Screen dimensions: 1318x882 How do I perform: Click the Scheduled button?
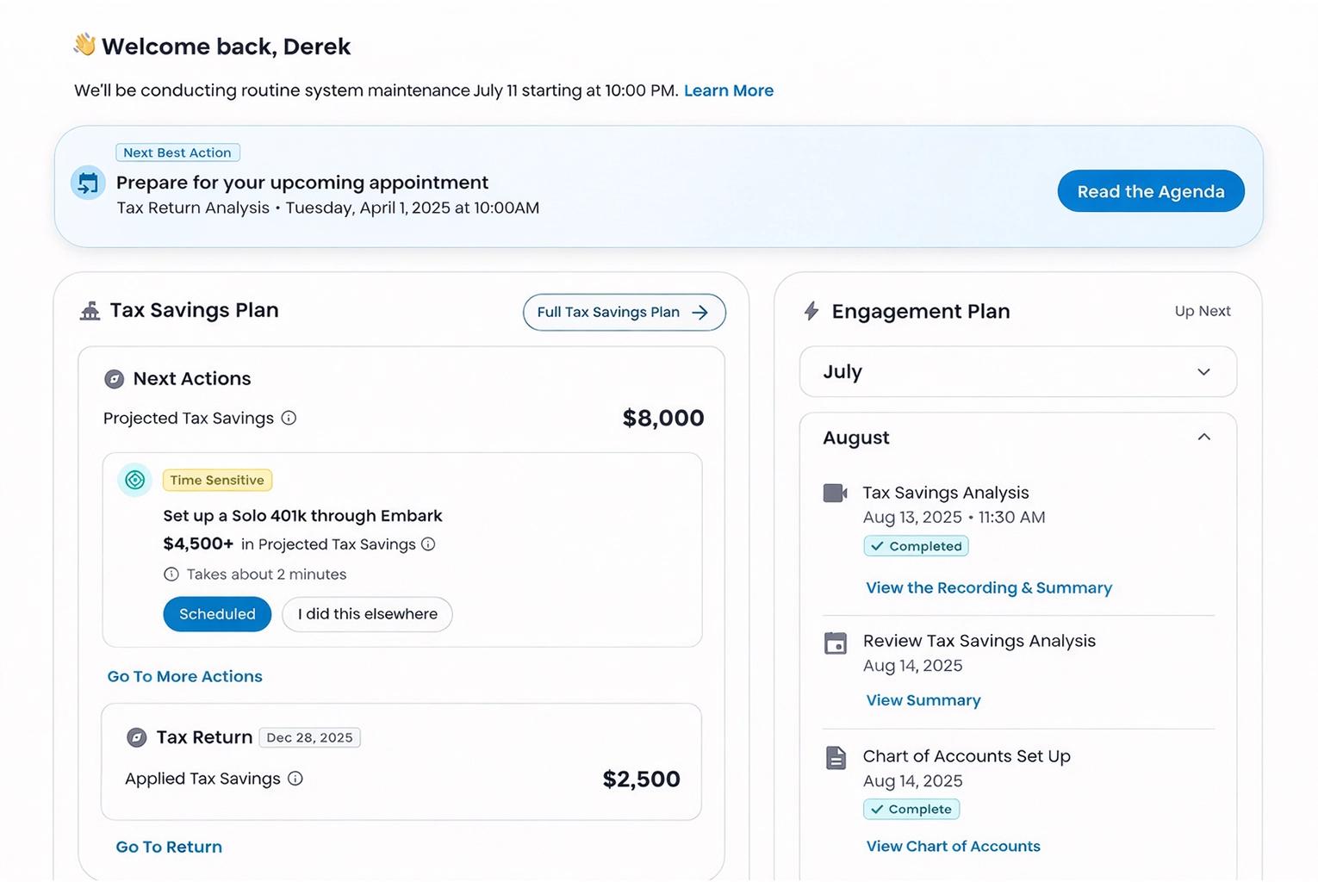coord(217,614)
